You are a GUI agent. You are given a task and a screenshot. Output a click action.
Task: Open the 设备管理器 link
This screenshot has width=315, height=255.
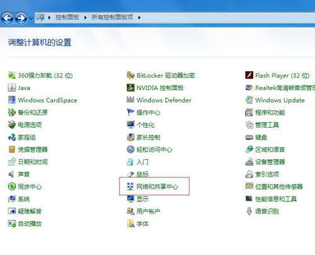pyautogui.click(x=270, y=162)
